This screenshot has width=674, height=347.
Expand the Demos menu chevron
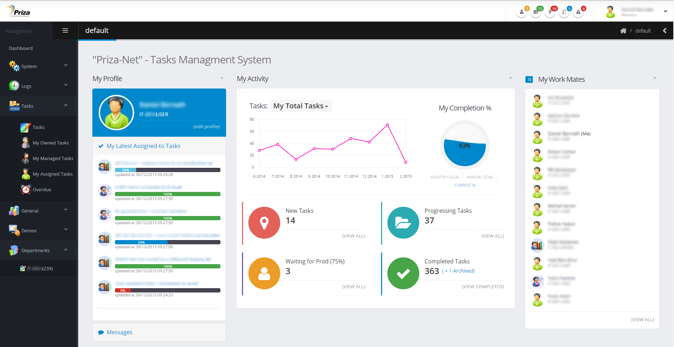click(x=66, y=229)
